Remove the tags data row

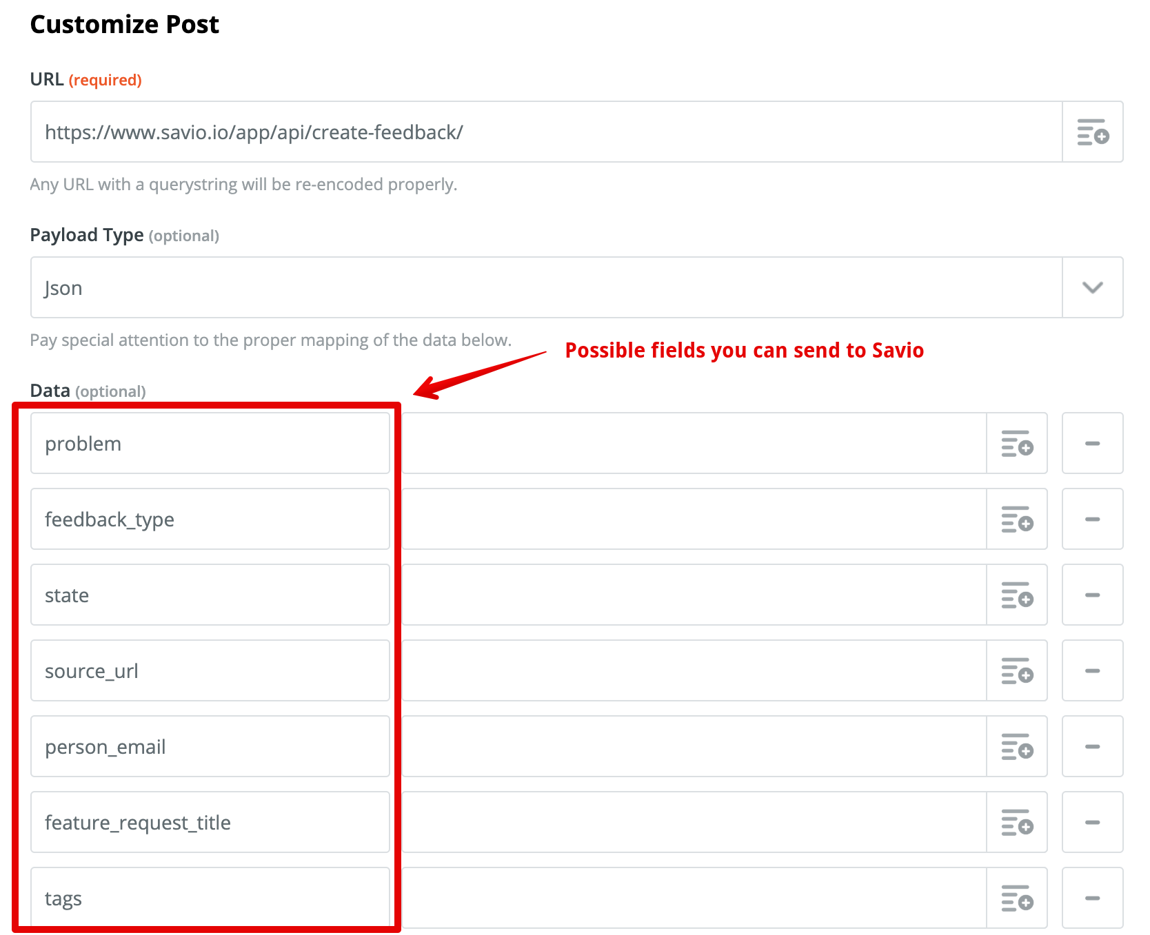[1093, 898]
